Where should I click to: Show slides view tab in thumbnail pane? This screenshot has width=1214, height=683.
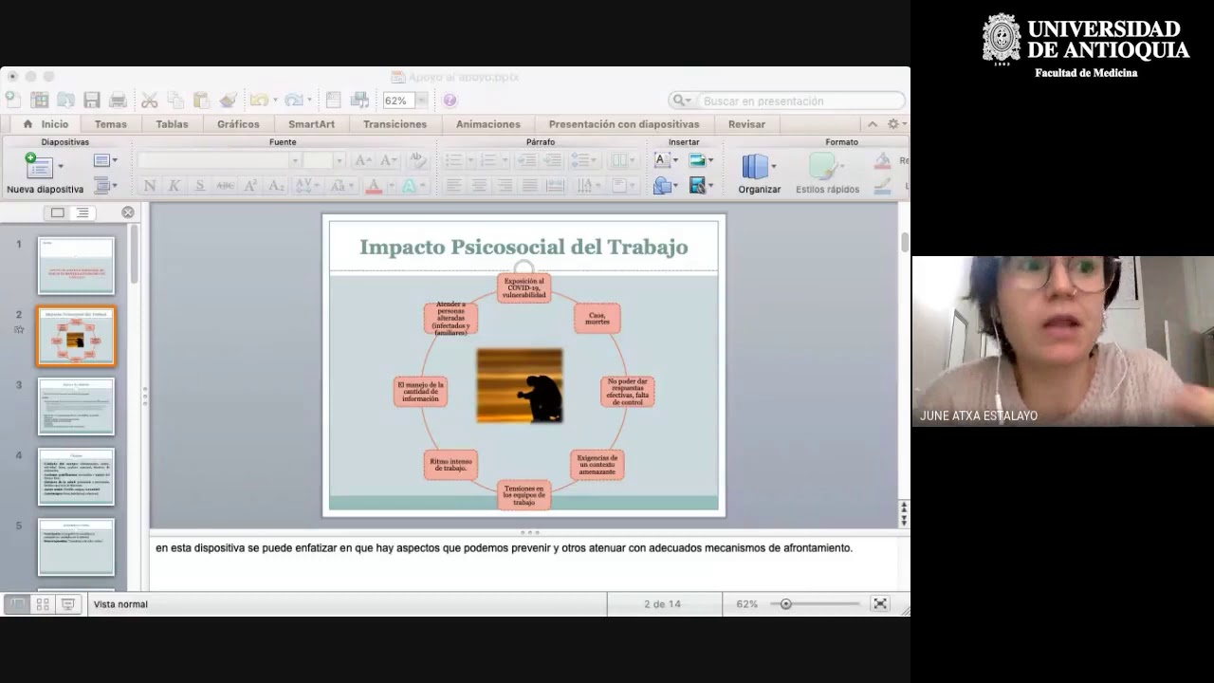(x=58, y=212)
